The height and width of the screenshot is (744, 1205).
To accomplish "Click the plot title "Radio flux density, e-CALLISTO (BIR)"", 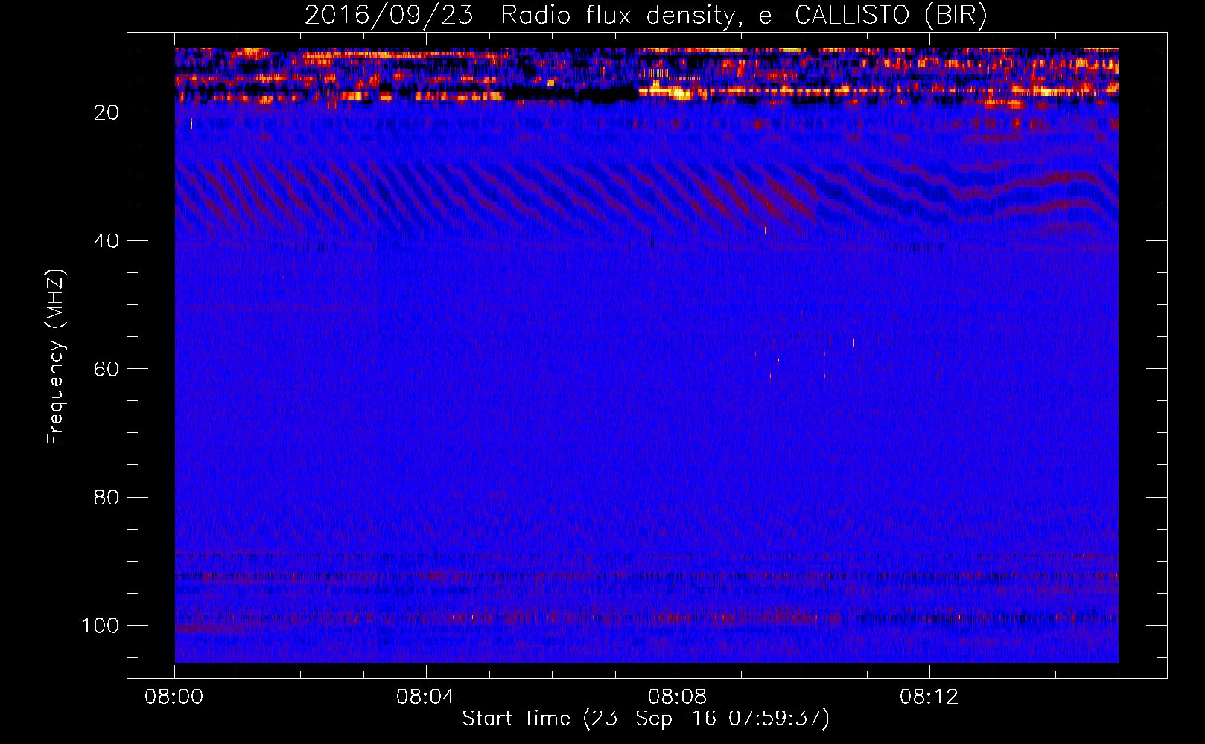I will pyautogui.click(x=744, y=16).
